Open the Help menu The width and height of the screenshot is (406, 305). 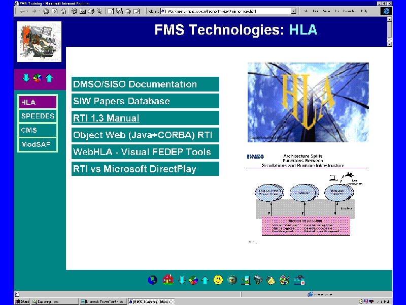pos(364,11)
